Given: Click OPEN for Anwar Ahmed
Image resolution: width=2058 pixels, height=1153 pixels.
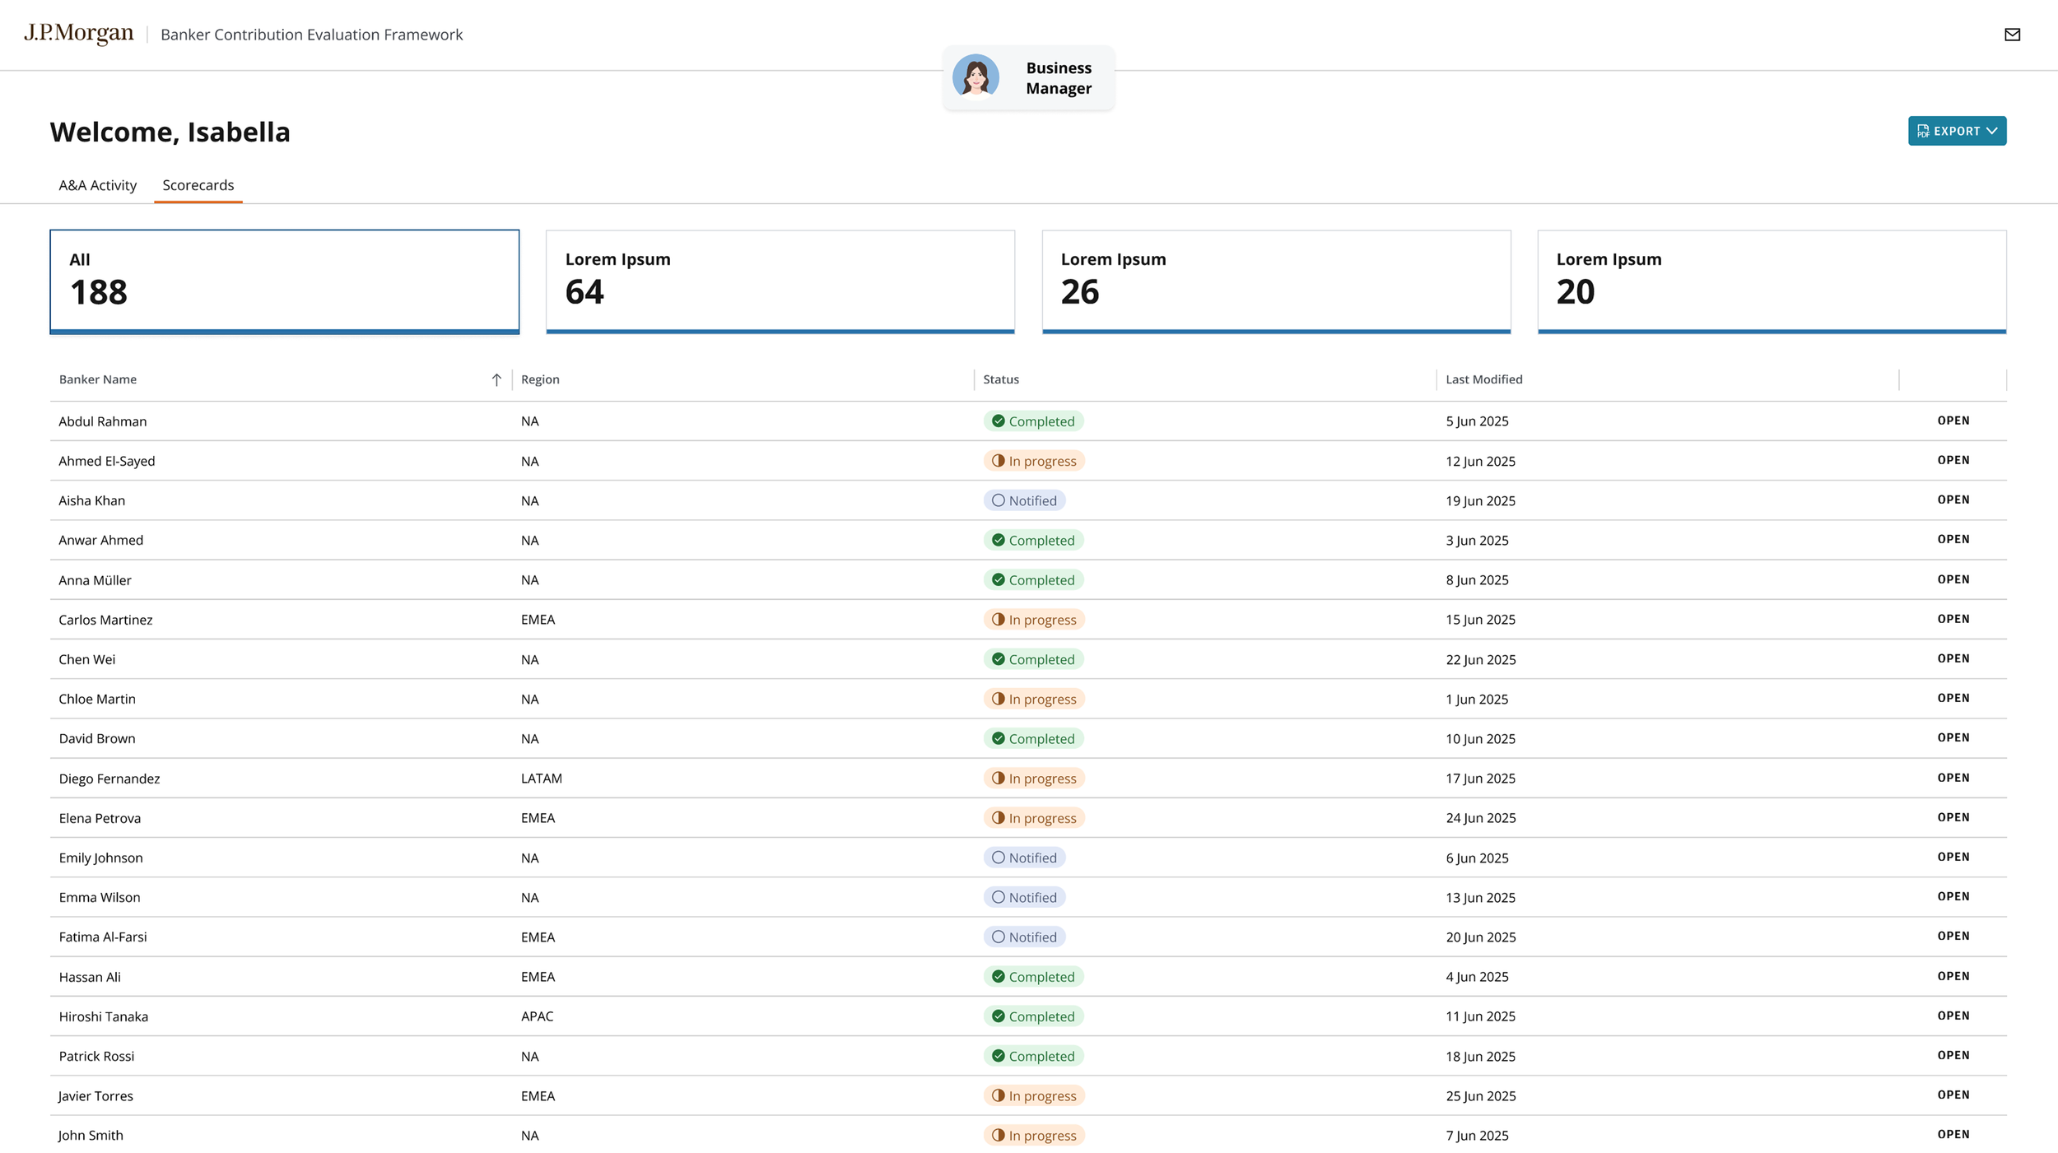Looking at the screenshot, I should (1953, 539).
